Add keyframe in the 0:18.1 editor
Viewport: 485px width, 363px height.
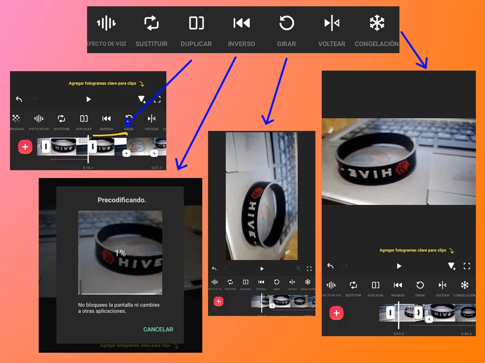pyautogui.click(x=142, y=99)
